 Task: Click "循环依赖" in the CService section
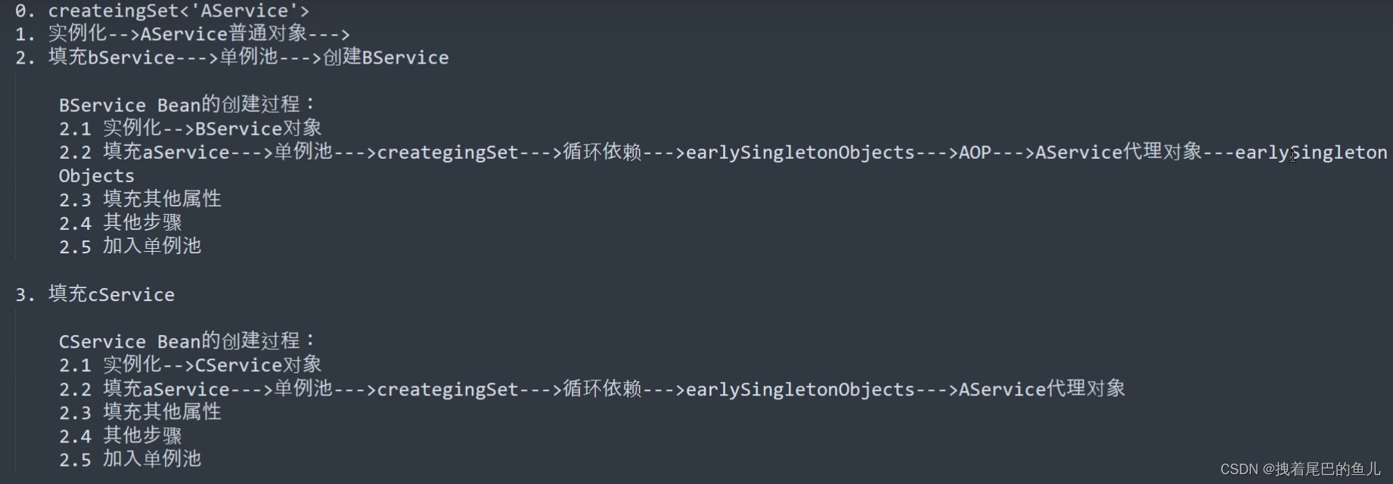point(602,388)
